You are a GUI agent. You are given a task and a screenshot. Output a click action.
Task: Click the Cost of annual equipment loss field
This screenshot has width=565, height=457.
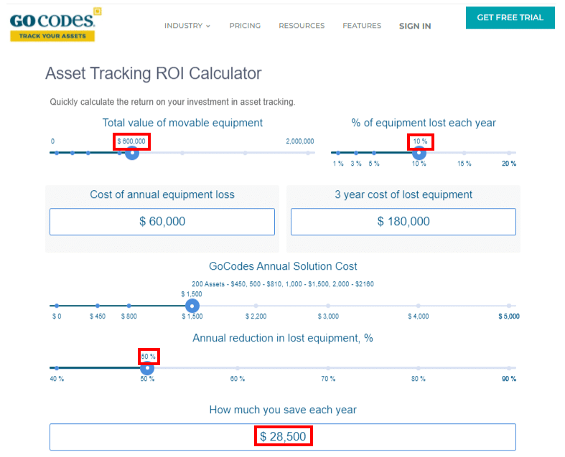[x=162, y=222]
